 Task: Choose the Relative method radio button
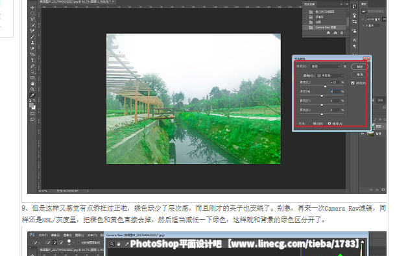[310, 124]
